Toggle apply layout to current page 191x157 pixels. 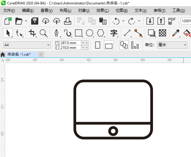pos(135,45)
